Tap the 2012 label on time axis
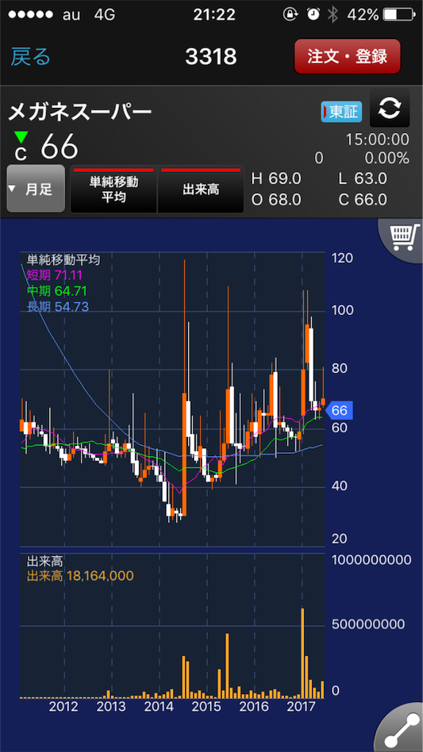Screen dimensions: 423x752 pos(64,707)
